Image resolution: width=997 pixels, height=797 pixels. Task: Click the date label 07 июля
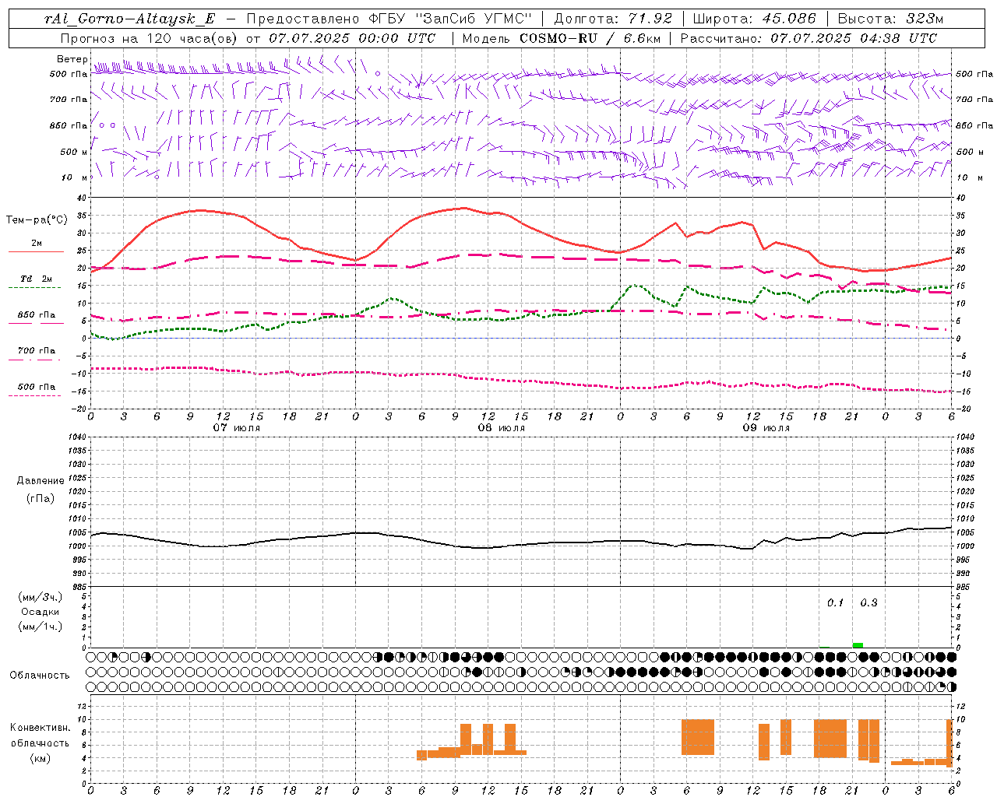[237, 428]
